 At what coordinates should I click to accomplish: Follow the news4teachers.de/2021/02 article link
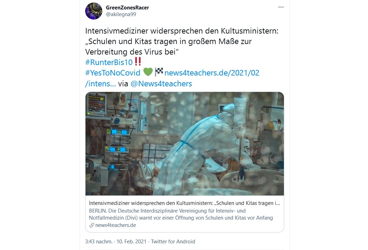212,73
